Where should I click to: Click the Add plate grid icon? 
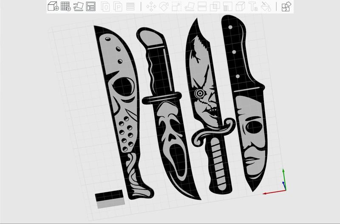click(65, 6)
